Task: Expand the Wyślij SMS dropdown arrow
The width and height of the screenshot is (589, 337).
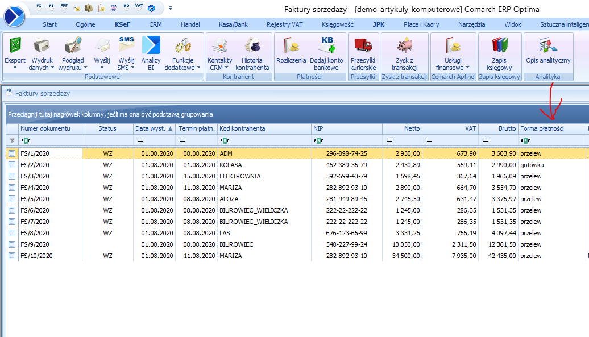Action: [x=132, y=68]
